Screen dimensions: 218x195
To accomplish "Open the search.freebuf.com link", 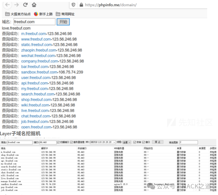I will tap(37, 94).
